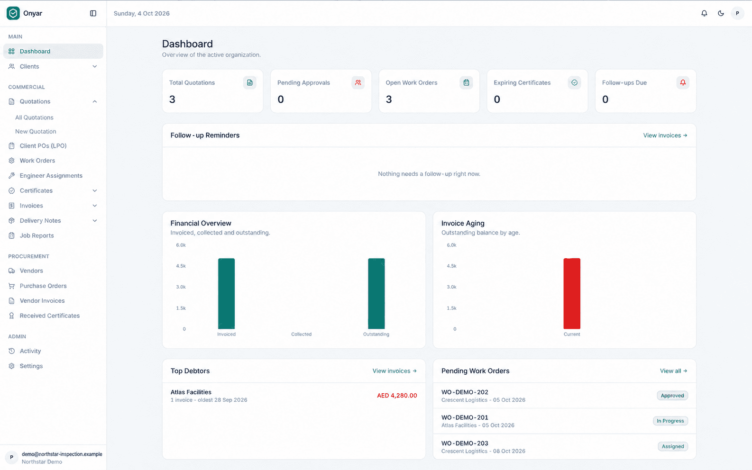Click the Pending Approvals people icon
This screenshot has width=752, height=470.
pos(358,82)
